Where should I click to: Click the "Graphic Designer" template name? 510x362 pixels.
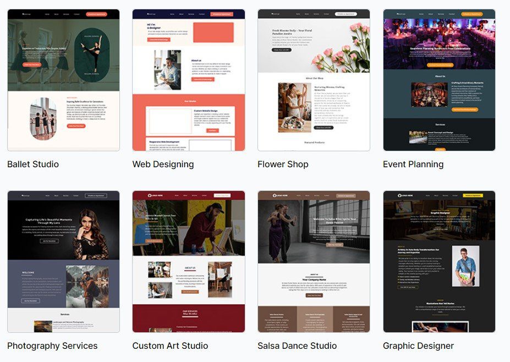[418, 345]
